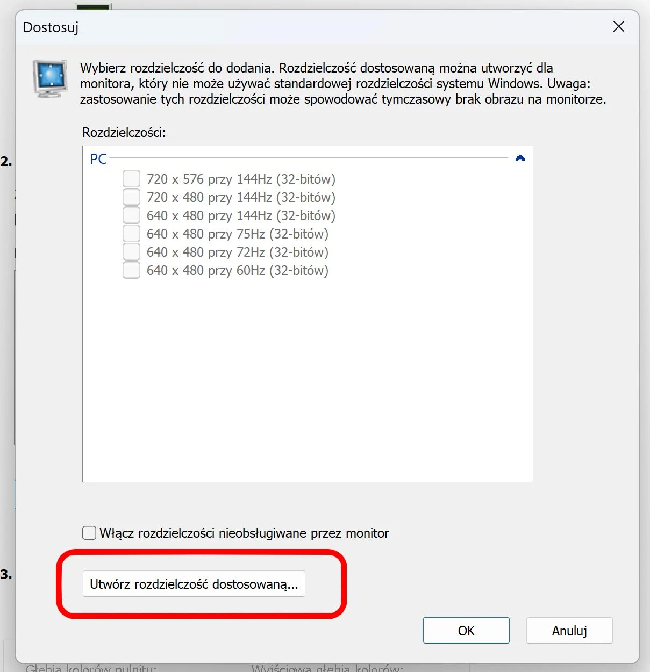Click text 720 x 576 przy 144Hz (32-bitów)

[241, 179]
